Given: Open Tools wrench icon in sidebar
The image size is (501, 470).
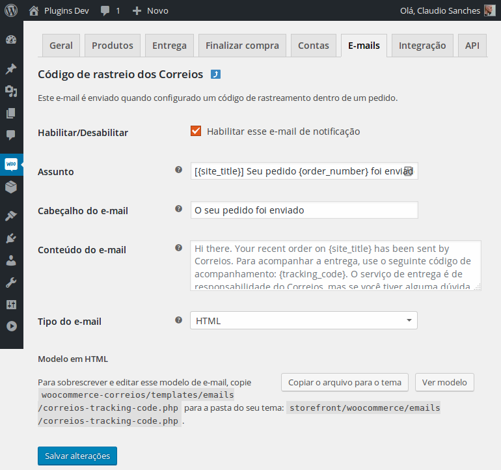Looking at the screenshot, I should click(11, 283).
